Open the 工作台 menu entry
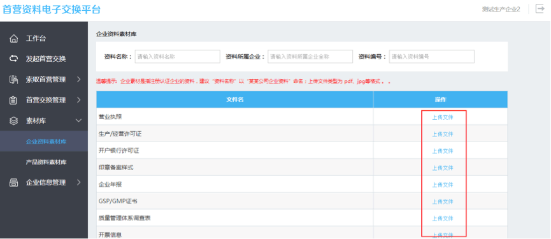 coord(36,39)
